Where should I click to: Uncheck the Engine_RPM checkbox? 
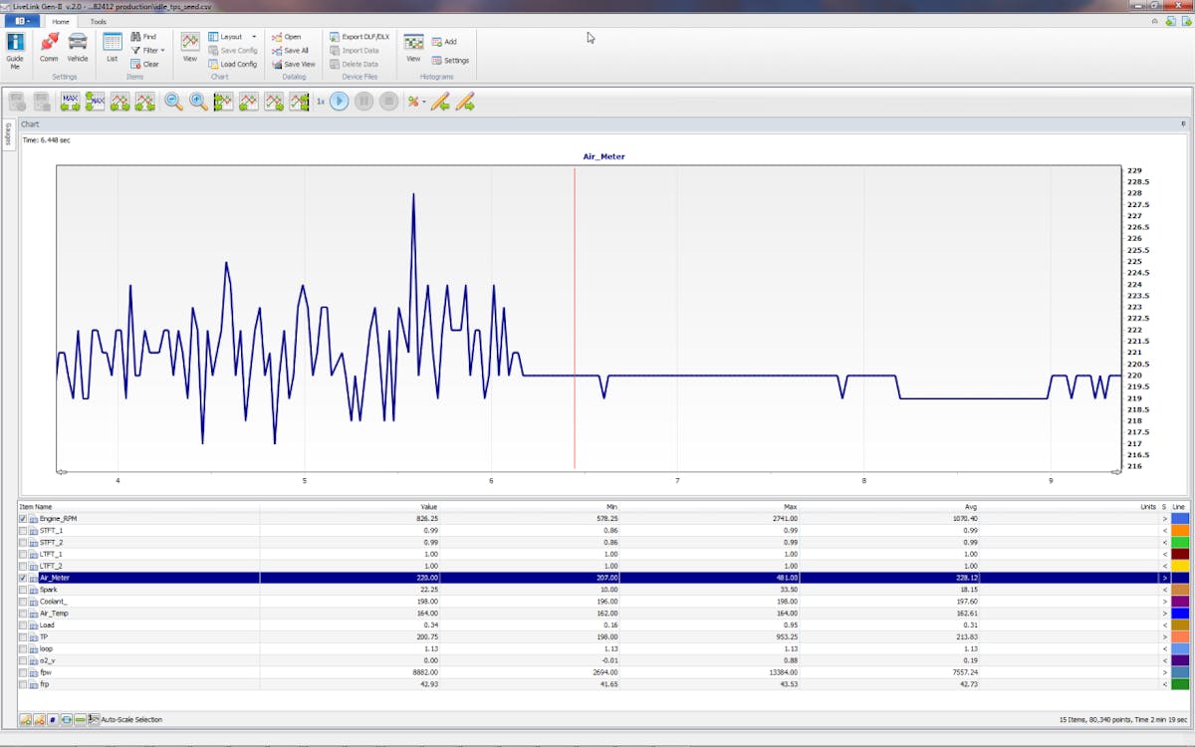coord(23,519)
